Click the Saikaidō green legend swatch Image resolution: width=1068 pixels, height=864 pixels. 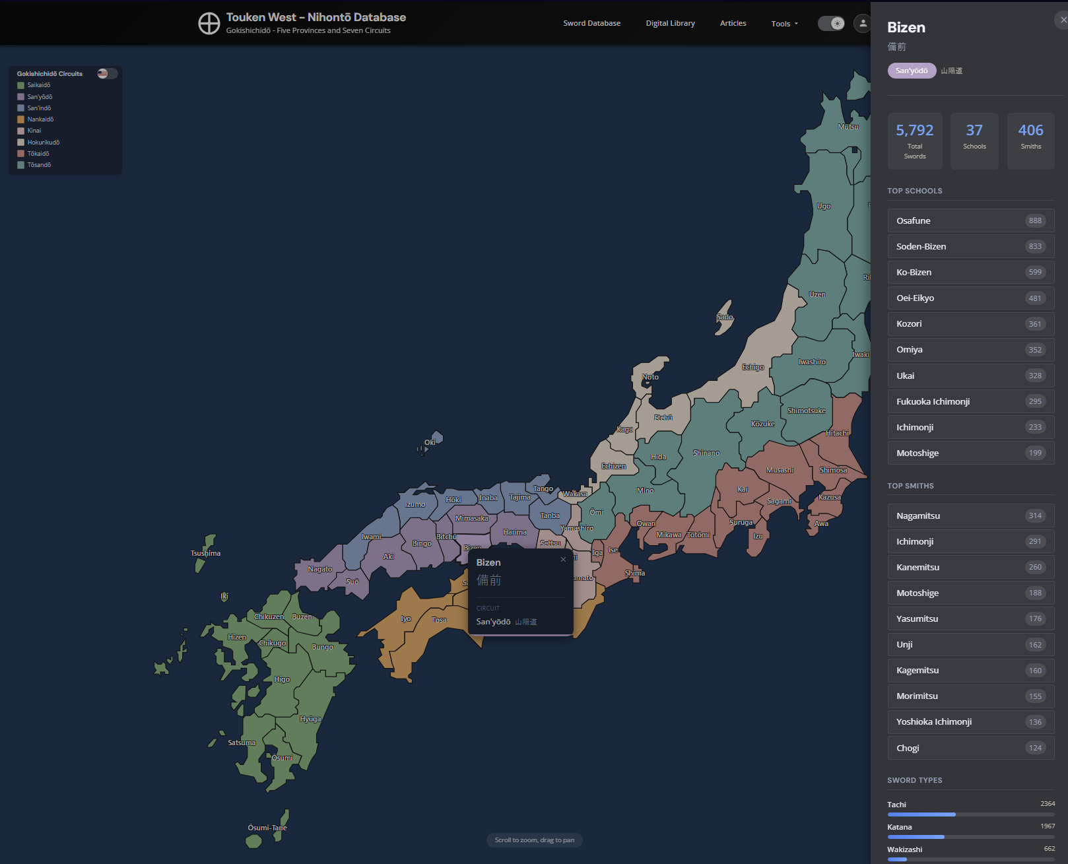pyautogui.click(x=21, y=85)
